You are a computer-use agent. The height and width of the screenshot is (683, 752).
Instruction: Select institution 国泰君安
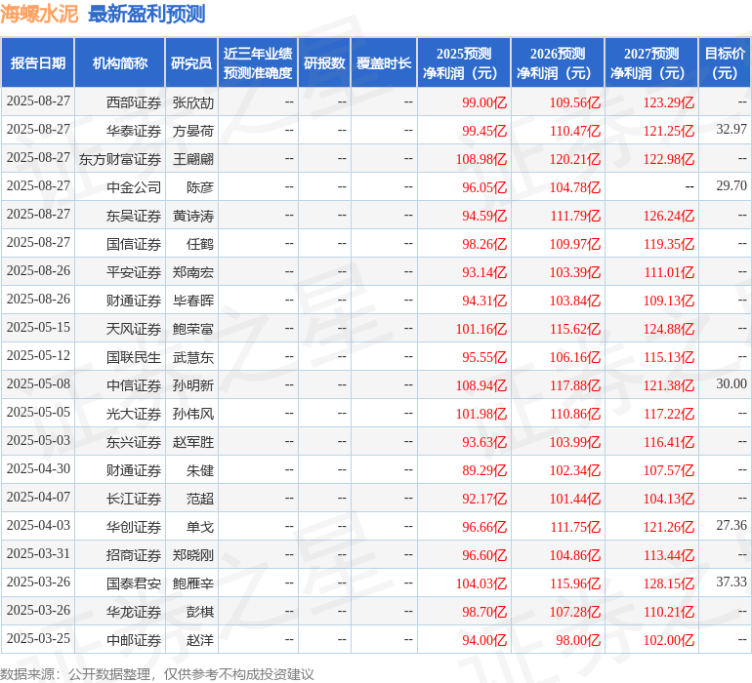point(134,583)
